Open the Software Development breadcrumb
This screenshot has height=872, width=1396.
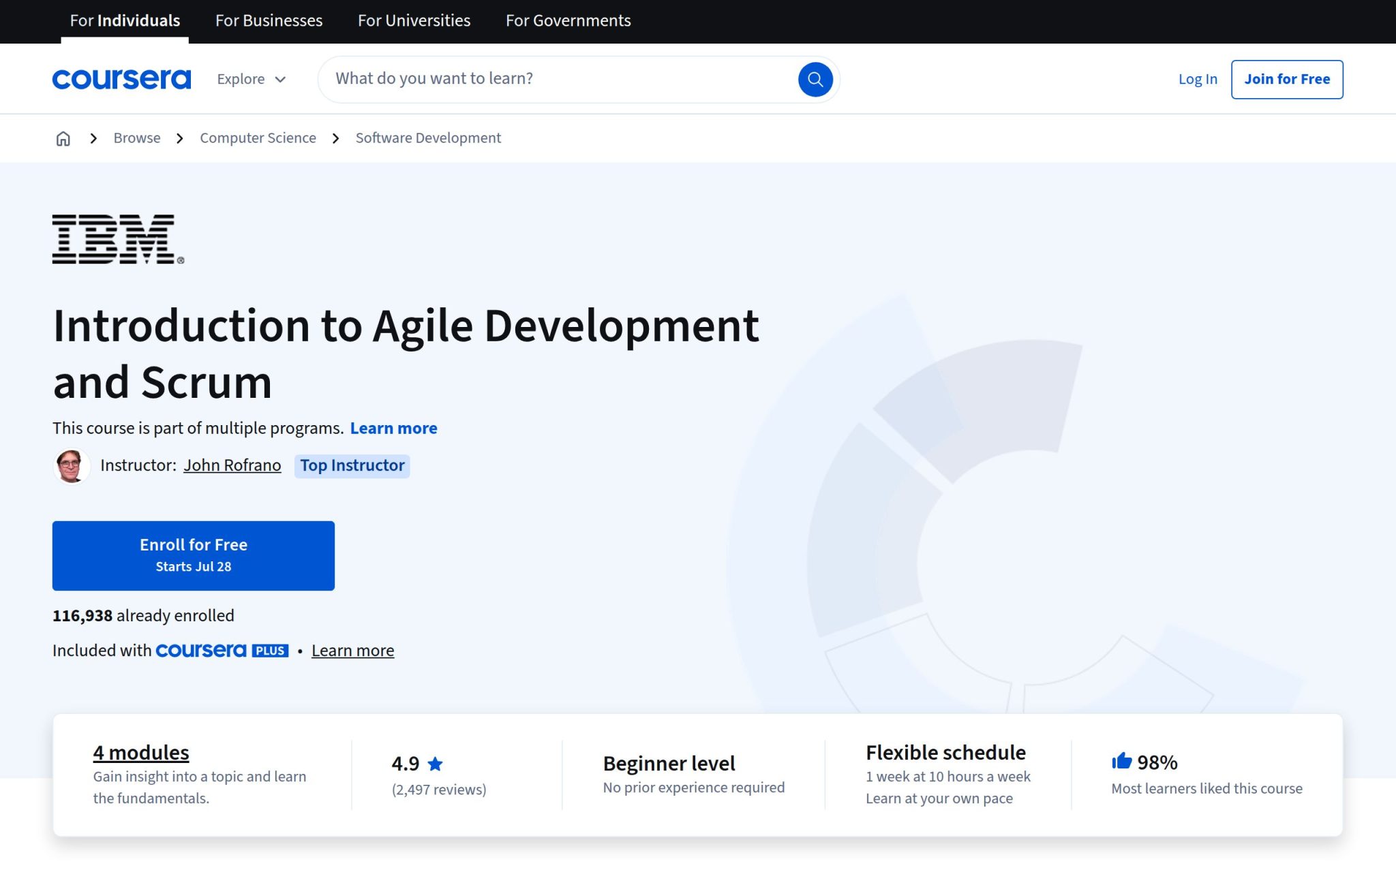click(x=428, y=138)
